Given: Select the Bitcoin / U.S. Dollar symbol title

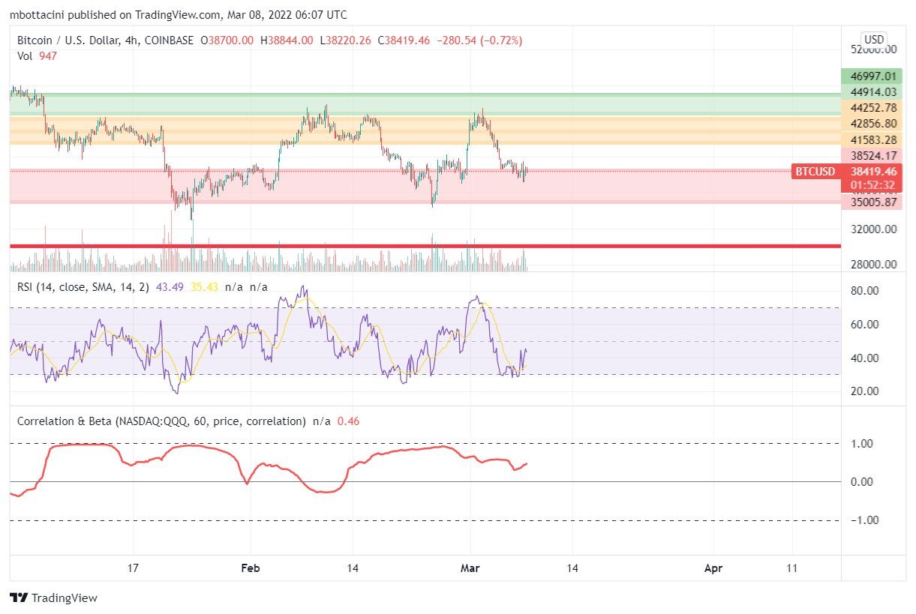Looking at the screenshot, I should (x=79, y=40).
